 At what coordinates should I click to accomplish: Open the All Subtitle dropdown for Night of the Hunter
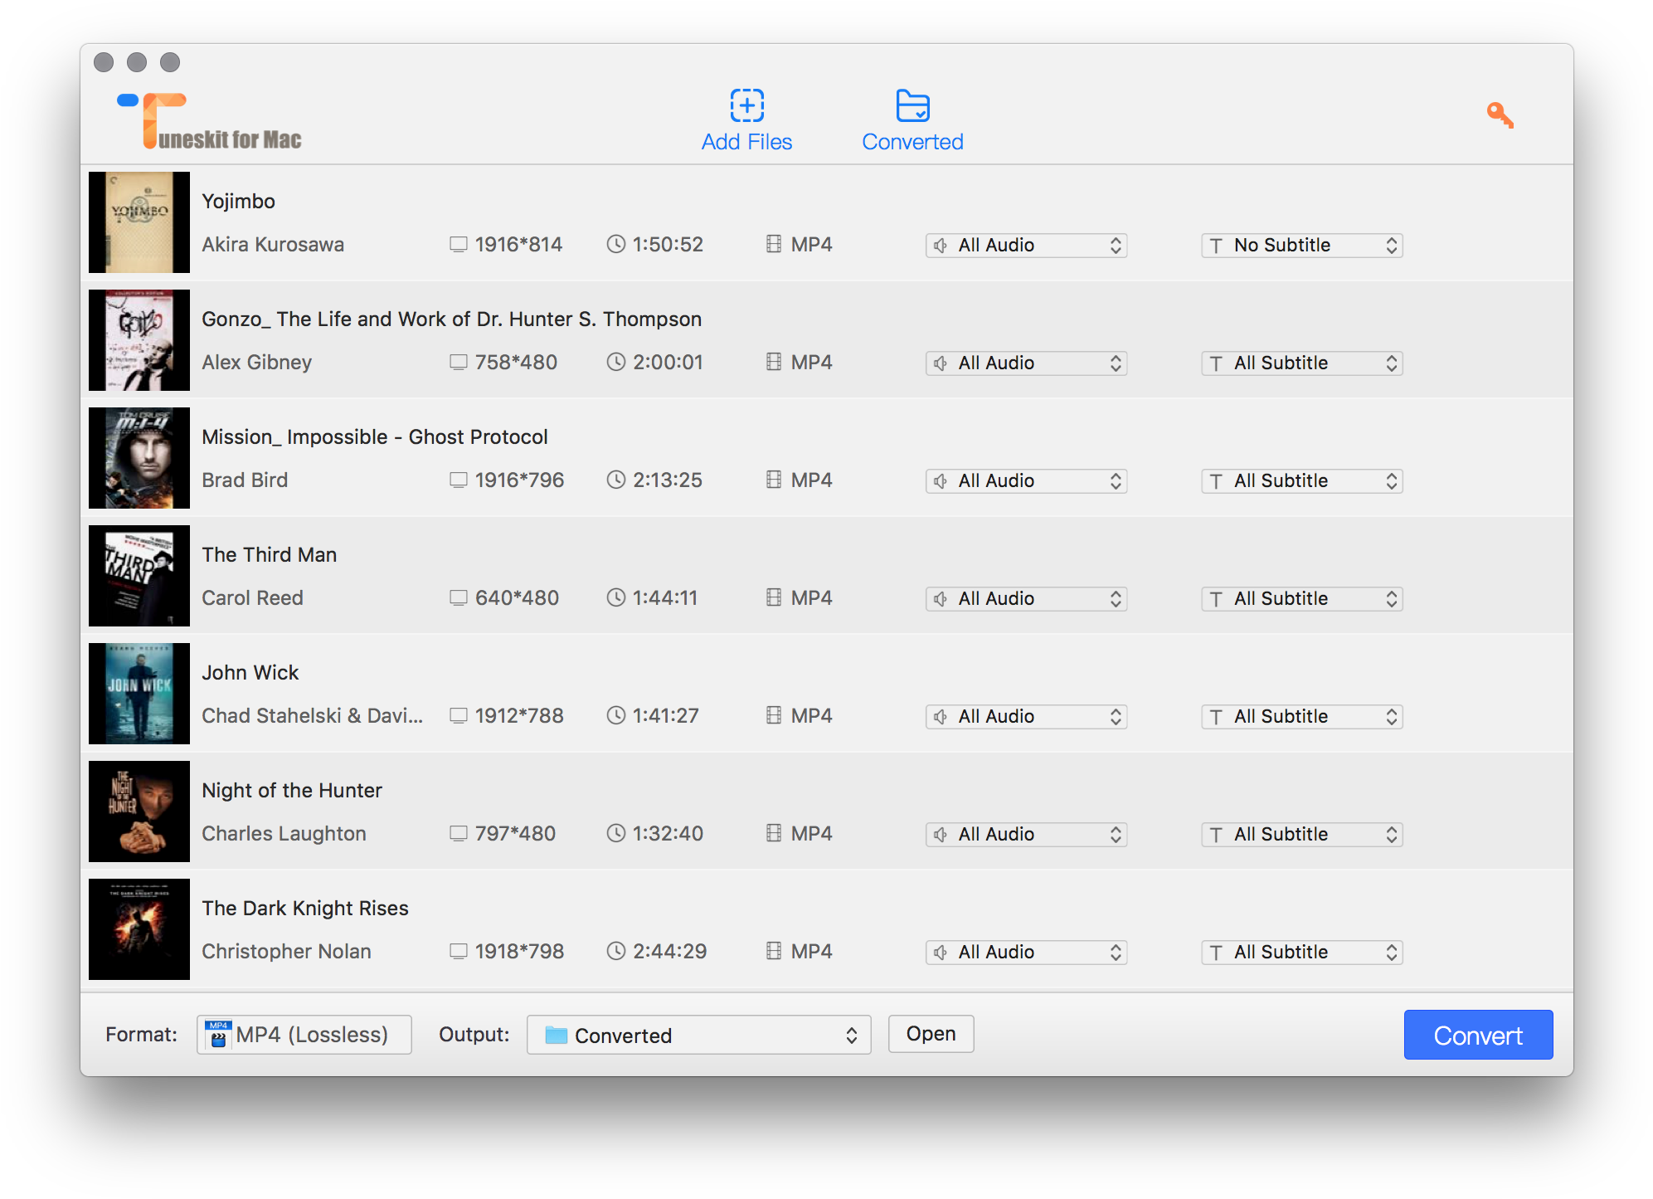pyautogui.click(x=1301, y=834)
